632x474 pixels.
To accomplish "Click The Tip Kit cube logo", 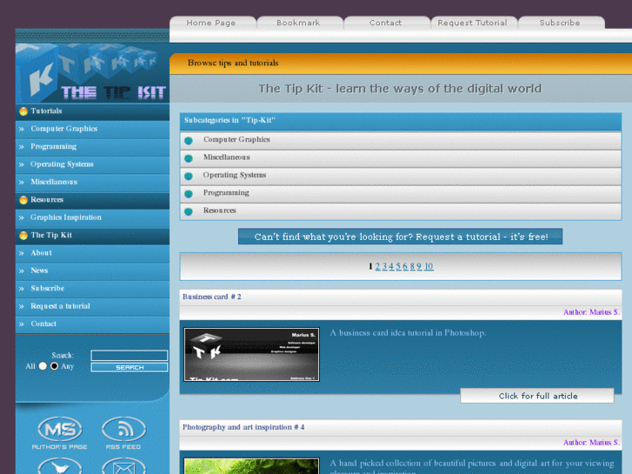I will [92, 72].
